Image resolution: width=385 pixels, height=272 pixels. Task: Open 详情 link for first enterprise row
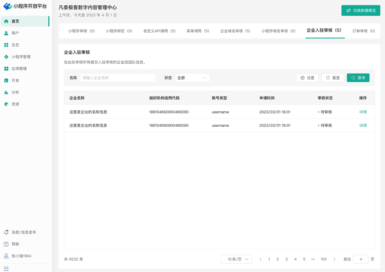point(363,112)
